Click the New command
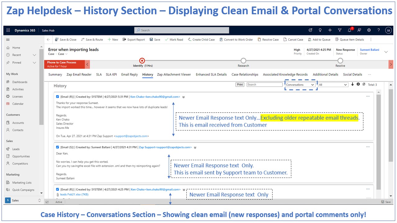Image resolution: width=397 pixels, height=223 pixels. coord(113,40)
